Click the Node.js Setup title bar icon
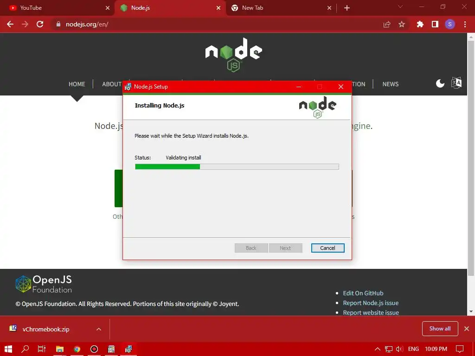Screen dimensions: 475x356 point(128,87)
